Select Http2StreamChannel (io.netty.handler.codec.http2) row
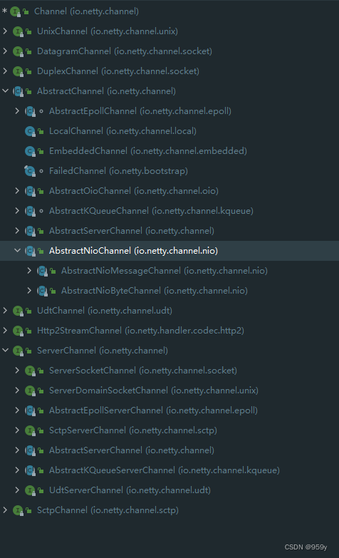Viewport: 339px width, 558px height. (x=169, y=331)
